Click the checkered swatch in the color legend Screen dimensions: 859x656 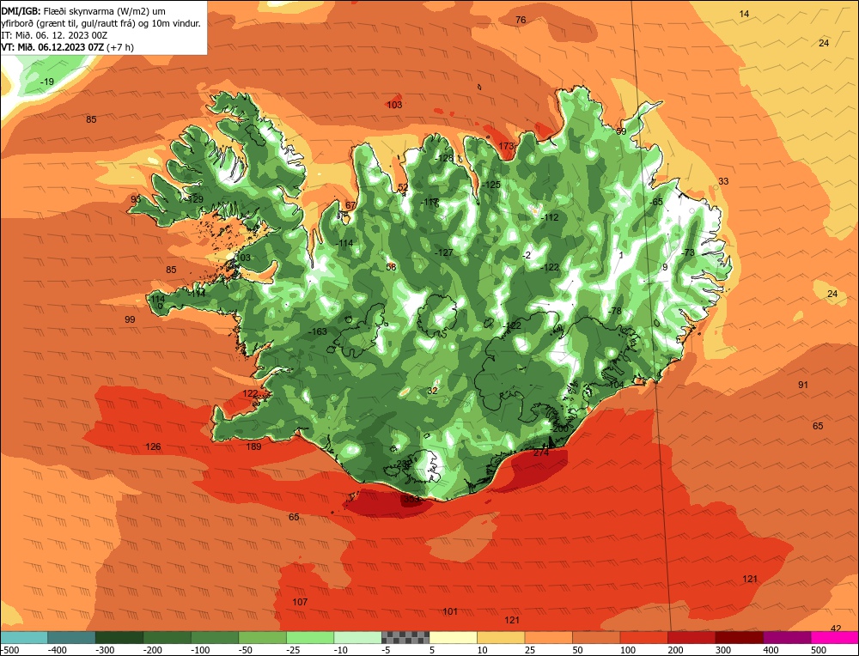click(405, 637)
